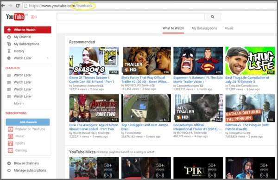Open Sports subscription in sidebar
This screenshot has height=180, width=278.
(x=20, y=143)
